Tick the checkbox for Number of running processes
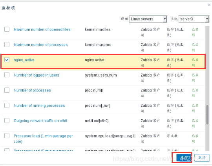The image size is (212, 166). pyautogui.click(x=7, y=105)
